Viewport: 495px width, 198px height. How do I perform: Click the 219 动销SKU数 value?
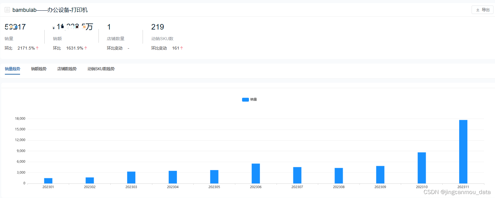pos(157,27)
